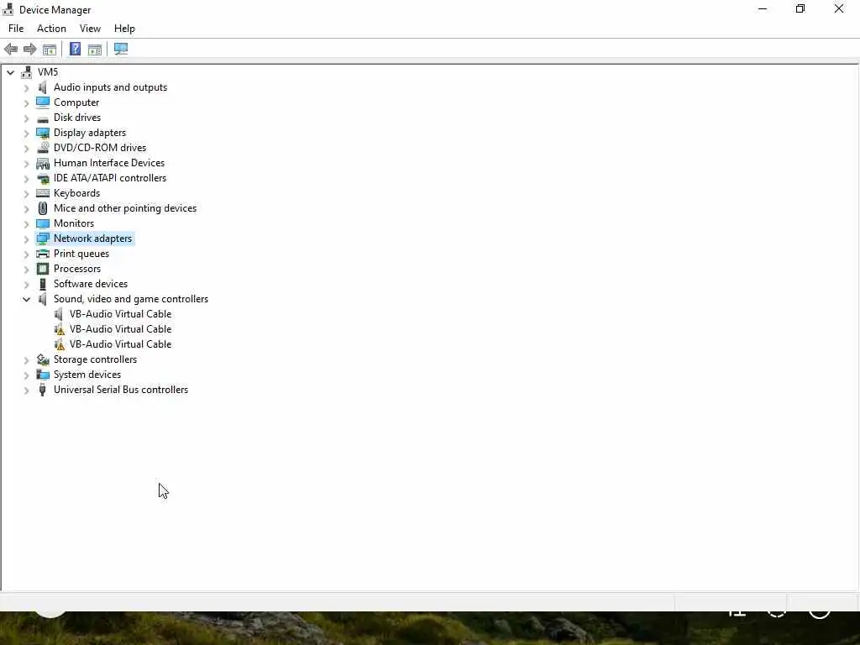Viewport: 860px width, 645px height.
Task: Click the Action Pane toolbar icon
Action: point(95,50)
